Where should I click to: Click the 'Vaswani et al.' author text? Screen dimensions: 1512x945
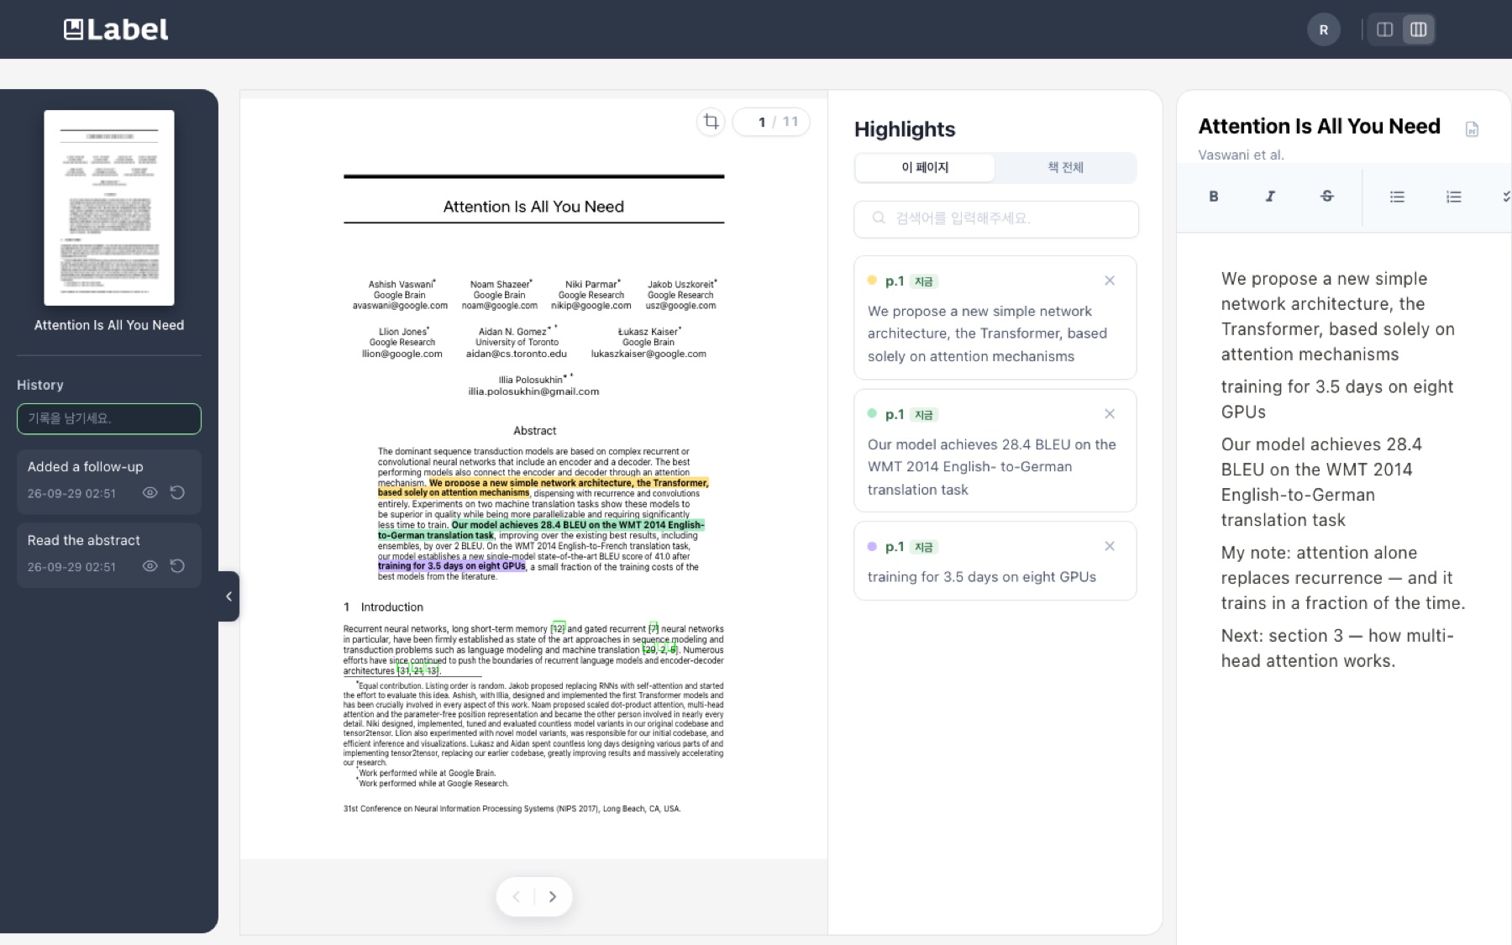(1241, 155)
